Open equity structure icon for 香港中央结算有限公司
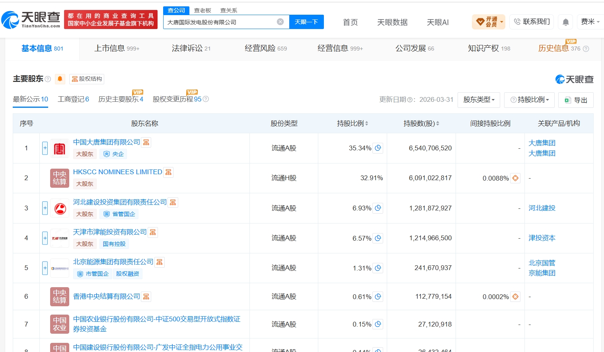Image resolution: width=604 pixels, height=352 pixels. (146, 297)
